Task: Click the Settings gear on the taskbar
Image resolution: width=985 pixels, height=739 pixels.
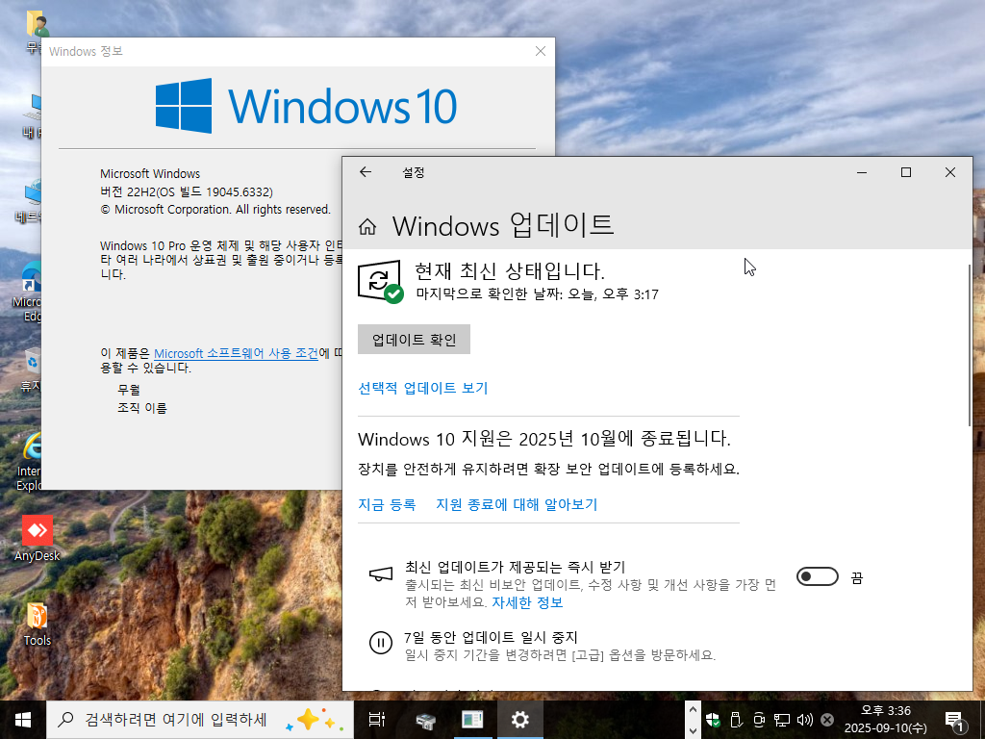Action: (x=520, y=720)
